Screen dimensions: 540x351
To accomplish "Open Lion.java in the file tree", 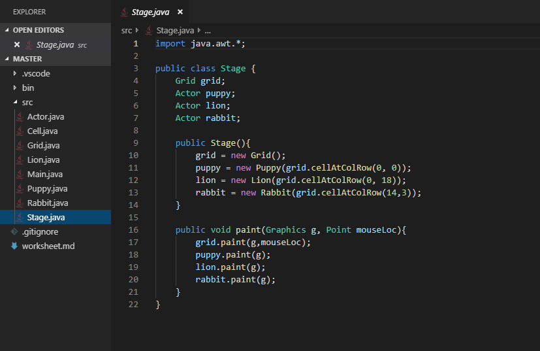I will click(43, 160).
